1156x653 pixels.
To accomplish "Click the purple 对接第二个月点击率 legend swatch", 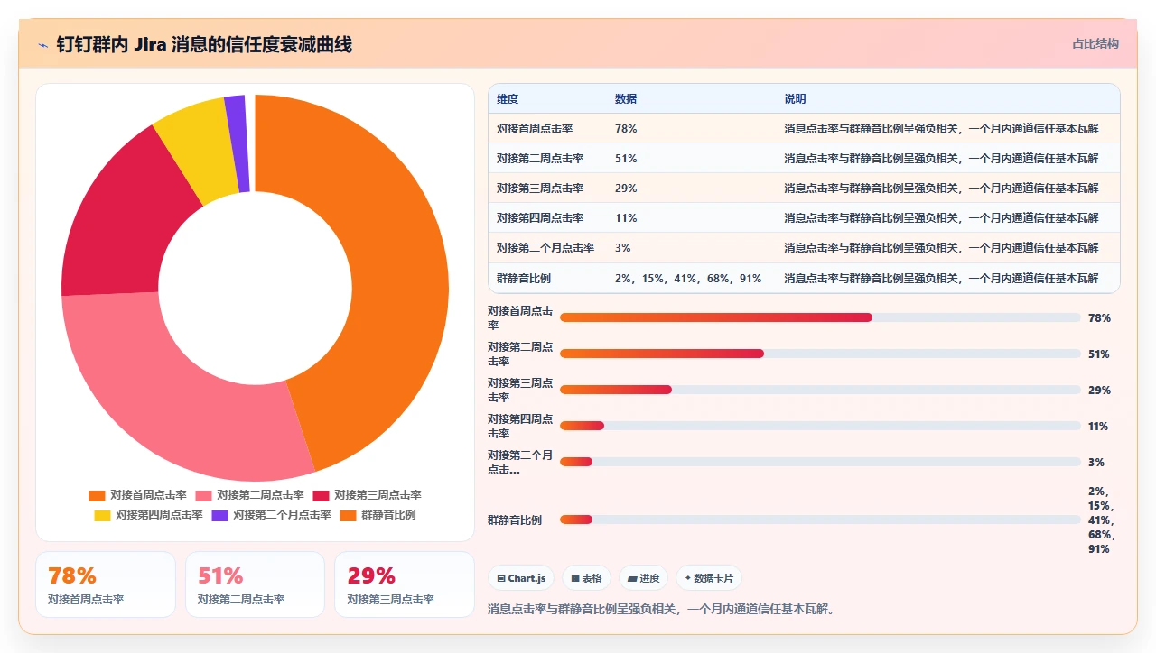I will [x=220, y=515].
